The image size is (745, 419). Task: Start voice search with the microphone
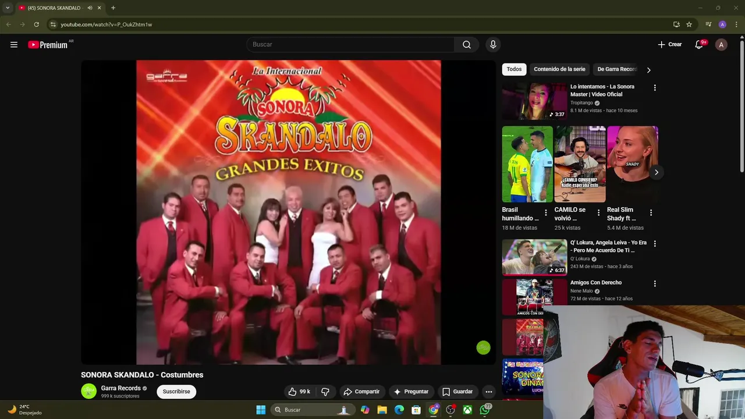(493, 45)
